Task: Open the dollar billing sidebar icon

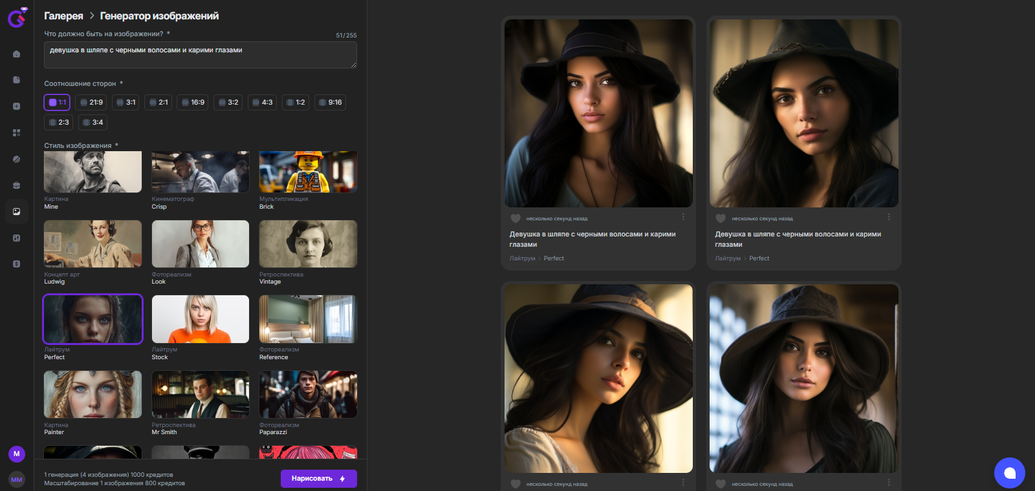Action: pyautogui.click(x=17, y=264)
